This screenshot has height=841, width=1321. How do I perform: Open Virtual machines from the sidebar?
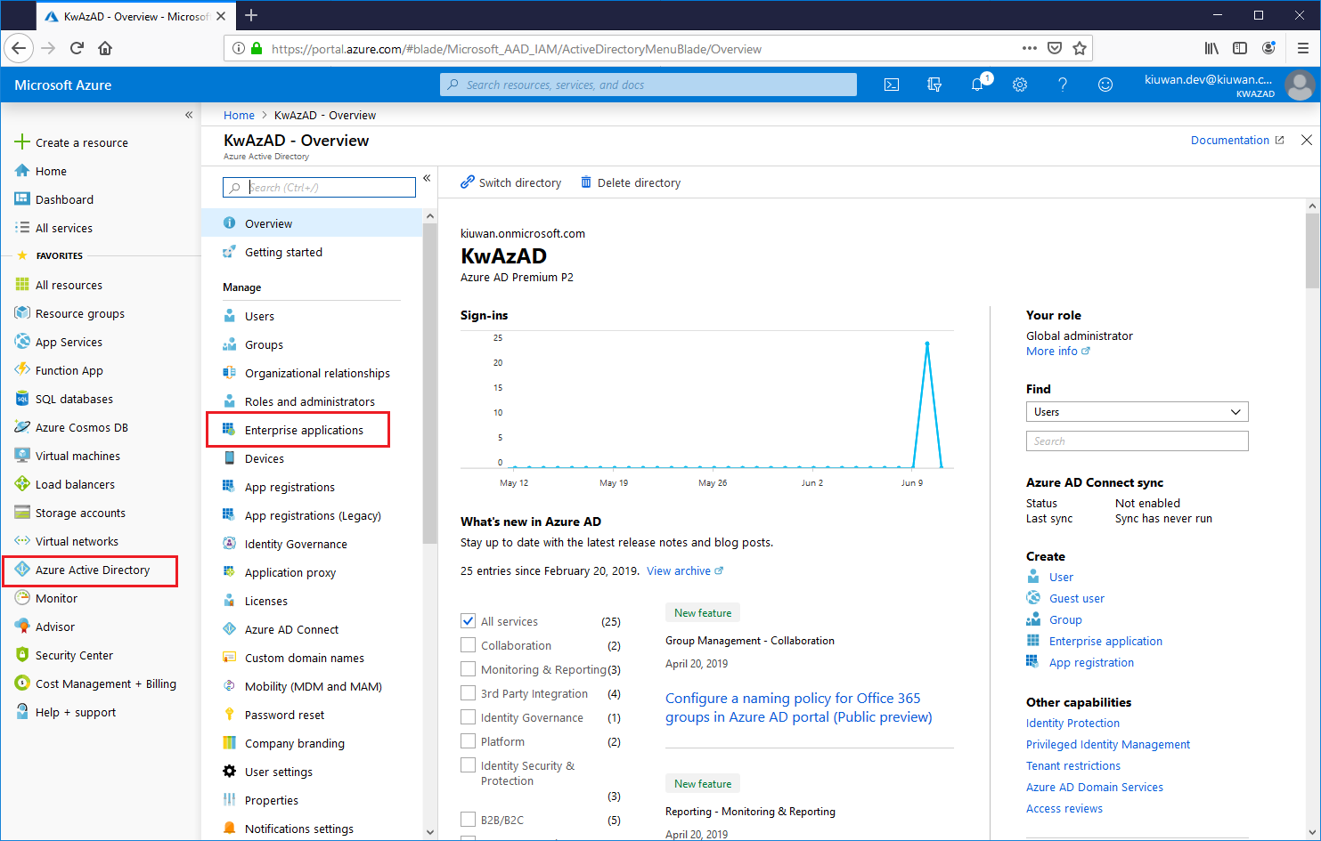[x=77, y=456]
